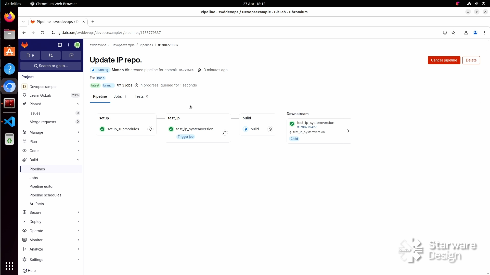
Task: Click the Cancel pipeline button
Action: click(444, 60)
